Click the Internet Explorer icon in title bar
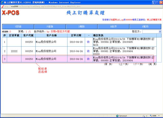 (x=2, y=2)
